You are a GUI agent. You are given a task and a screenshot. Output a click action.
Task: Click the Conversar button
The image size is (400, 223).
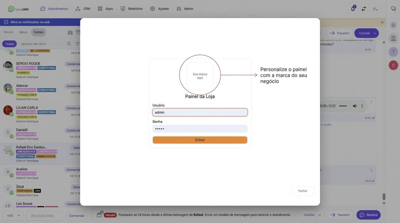(77, 216)
